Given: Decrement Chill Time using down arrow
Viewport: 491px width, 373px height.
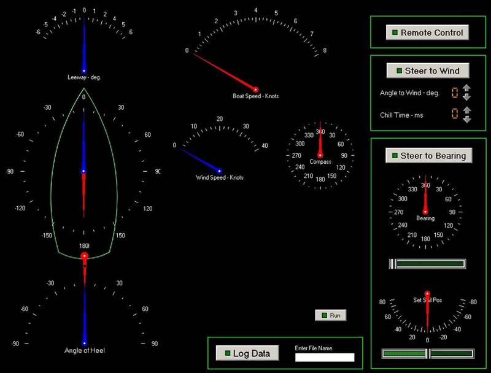Looking at the screenshot, I should click(466, 118).
